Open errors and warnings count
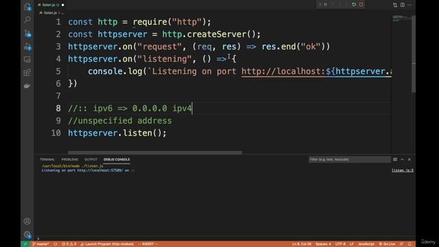 point(69,244)
